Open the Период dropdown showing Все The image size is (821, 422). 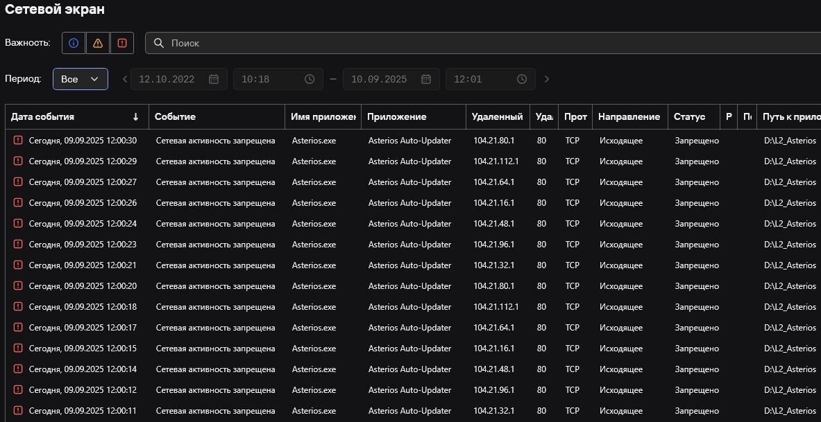81,79
